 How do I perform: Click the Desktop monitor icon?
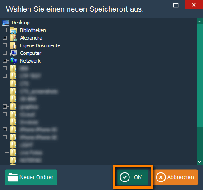point(5,23)
